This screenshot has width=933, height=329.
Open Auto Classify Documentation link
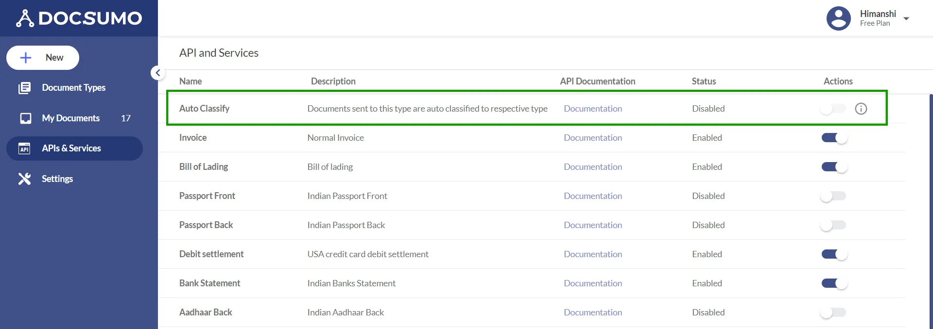click(593, 109)
